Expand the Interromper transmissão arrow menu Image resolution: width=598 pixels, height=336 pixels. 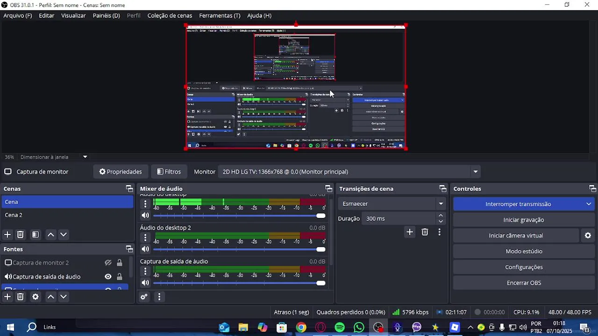point(589,204)
